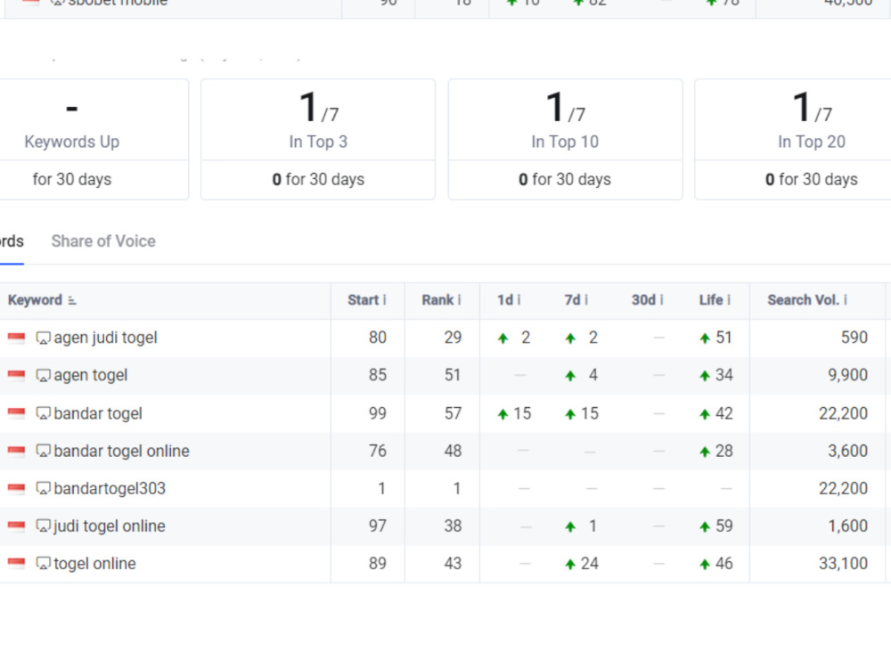Sort table by Rank column
The width and height of the screenshot is (891, 668).
[x=437, y=300]
